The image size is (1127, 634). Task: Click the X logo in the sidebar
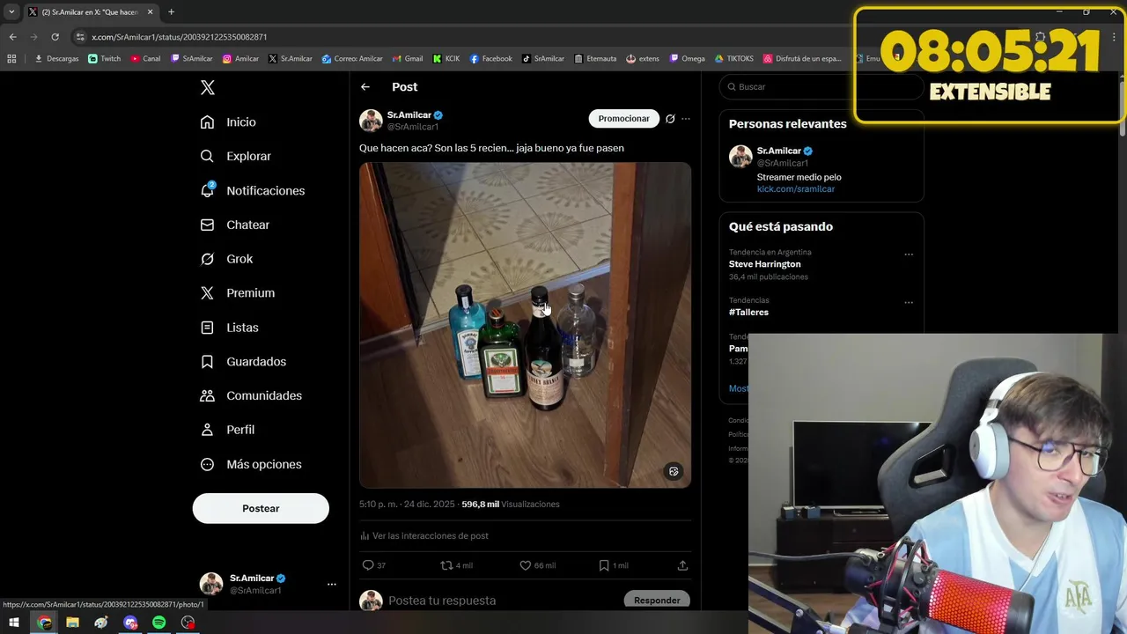click(207, 87)
